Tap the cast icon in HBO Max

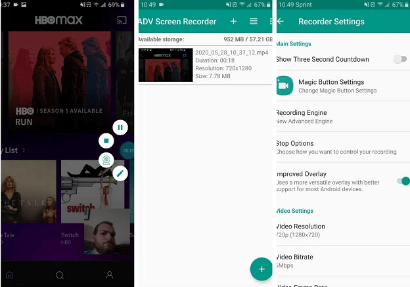click(x=122, y=20)
